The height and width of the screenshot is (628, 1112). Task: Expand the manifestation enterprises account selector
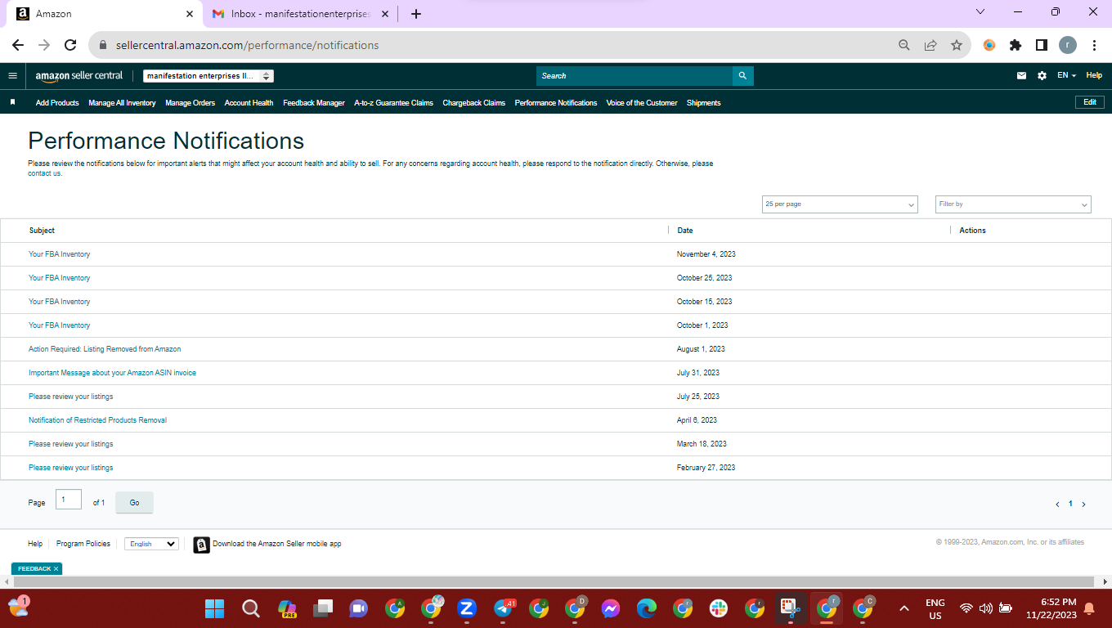[x=208, y=76]
